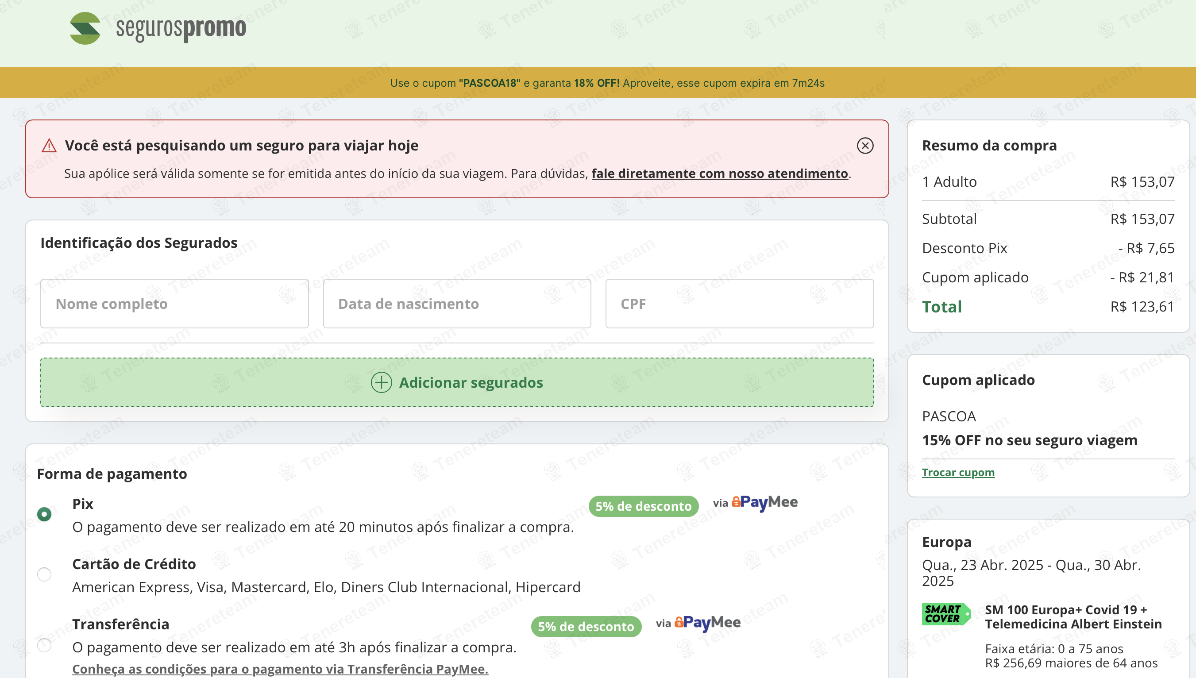This screenshot has height=678, width=1196.
Task: Dismiss the travel-today warning with the X icon
Action: click(865, 146)
